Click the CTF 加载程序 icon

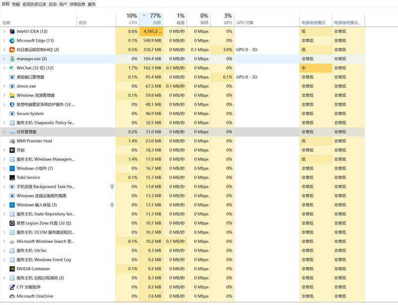pos(12,287)
